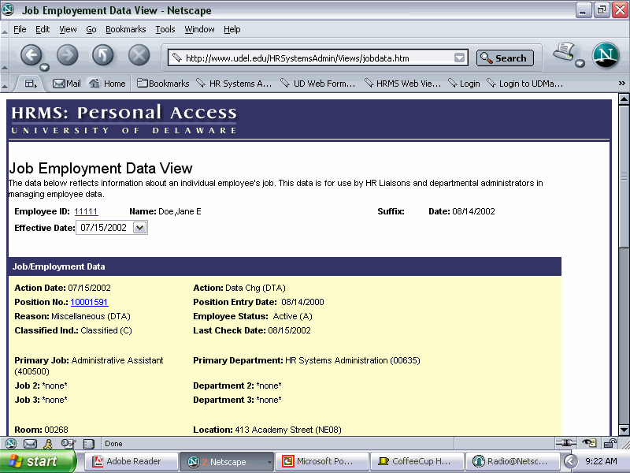Click the vertical scrollbar down arrow
Viewport: 630px width, 473px height.
pyautogui.click(x=624, y=430)
